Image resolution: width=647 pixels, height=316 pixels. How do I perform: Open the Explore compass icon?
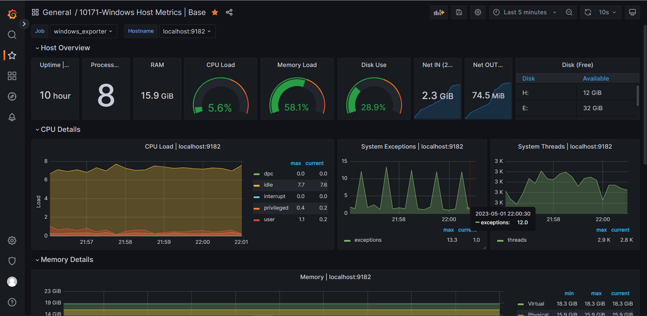12,97
